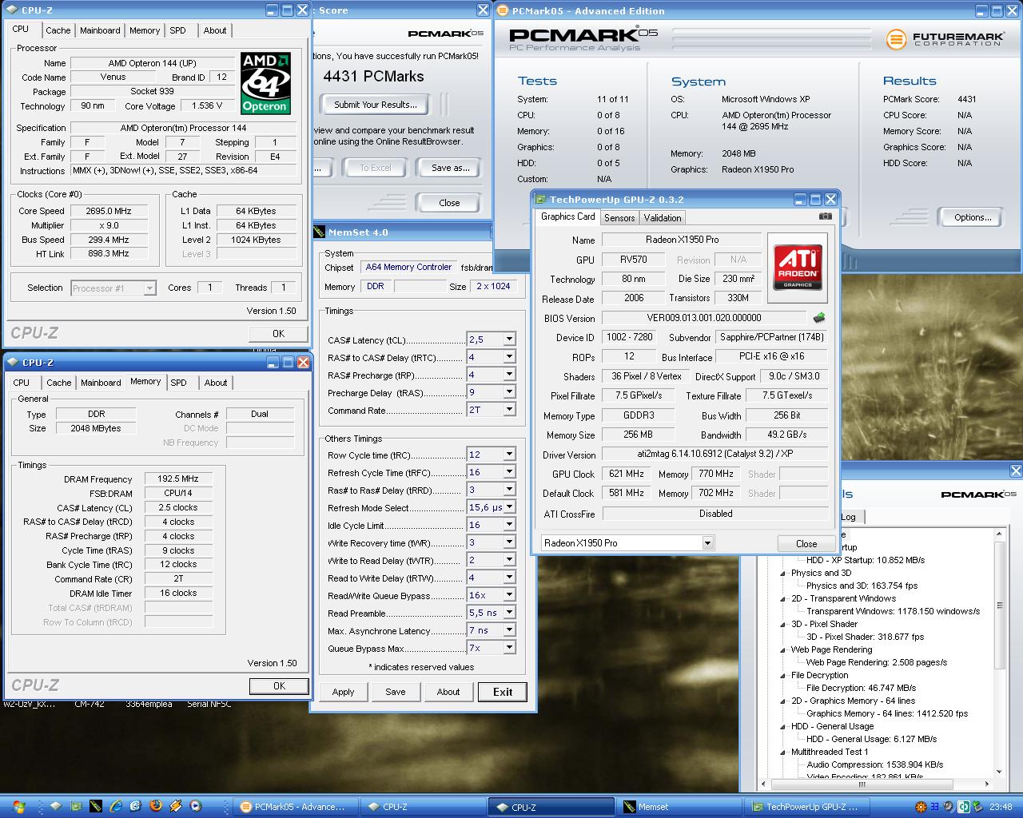Viewport: 1023px width, 818px height.
Task: Click the green tray icon next to the clock
Action: point(977,807)
